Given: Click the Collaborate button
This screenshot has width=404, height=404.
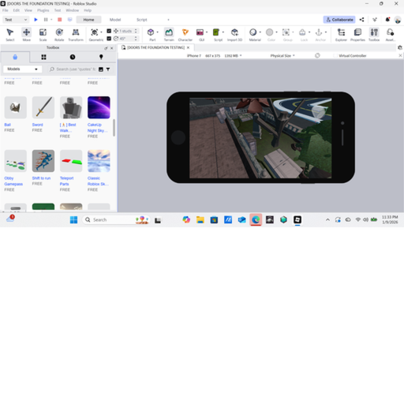Looking at the screenshot, I should (x=339, y=20).
